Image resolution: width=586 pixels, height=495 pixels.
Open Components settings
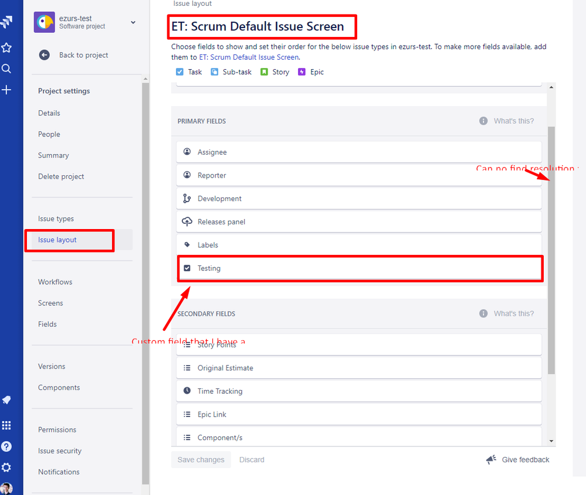59,387
